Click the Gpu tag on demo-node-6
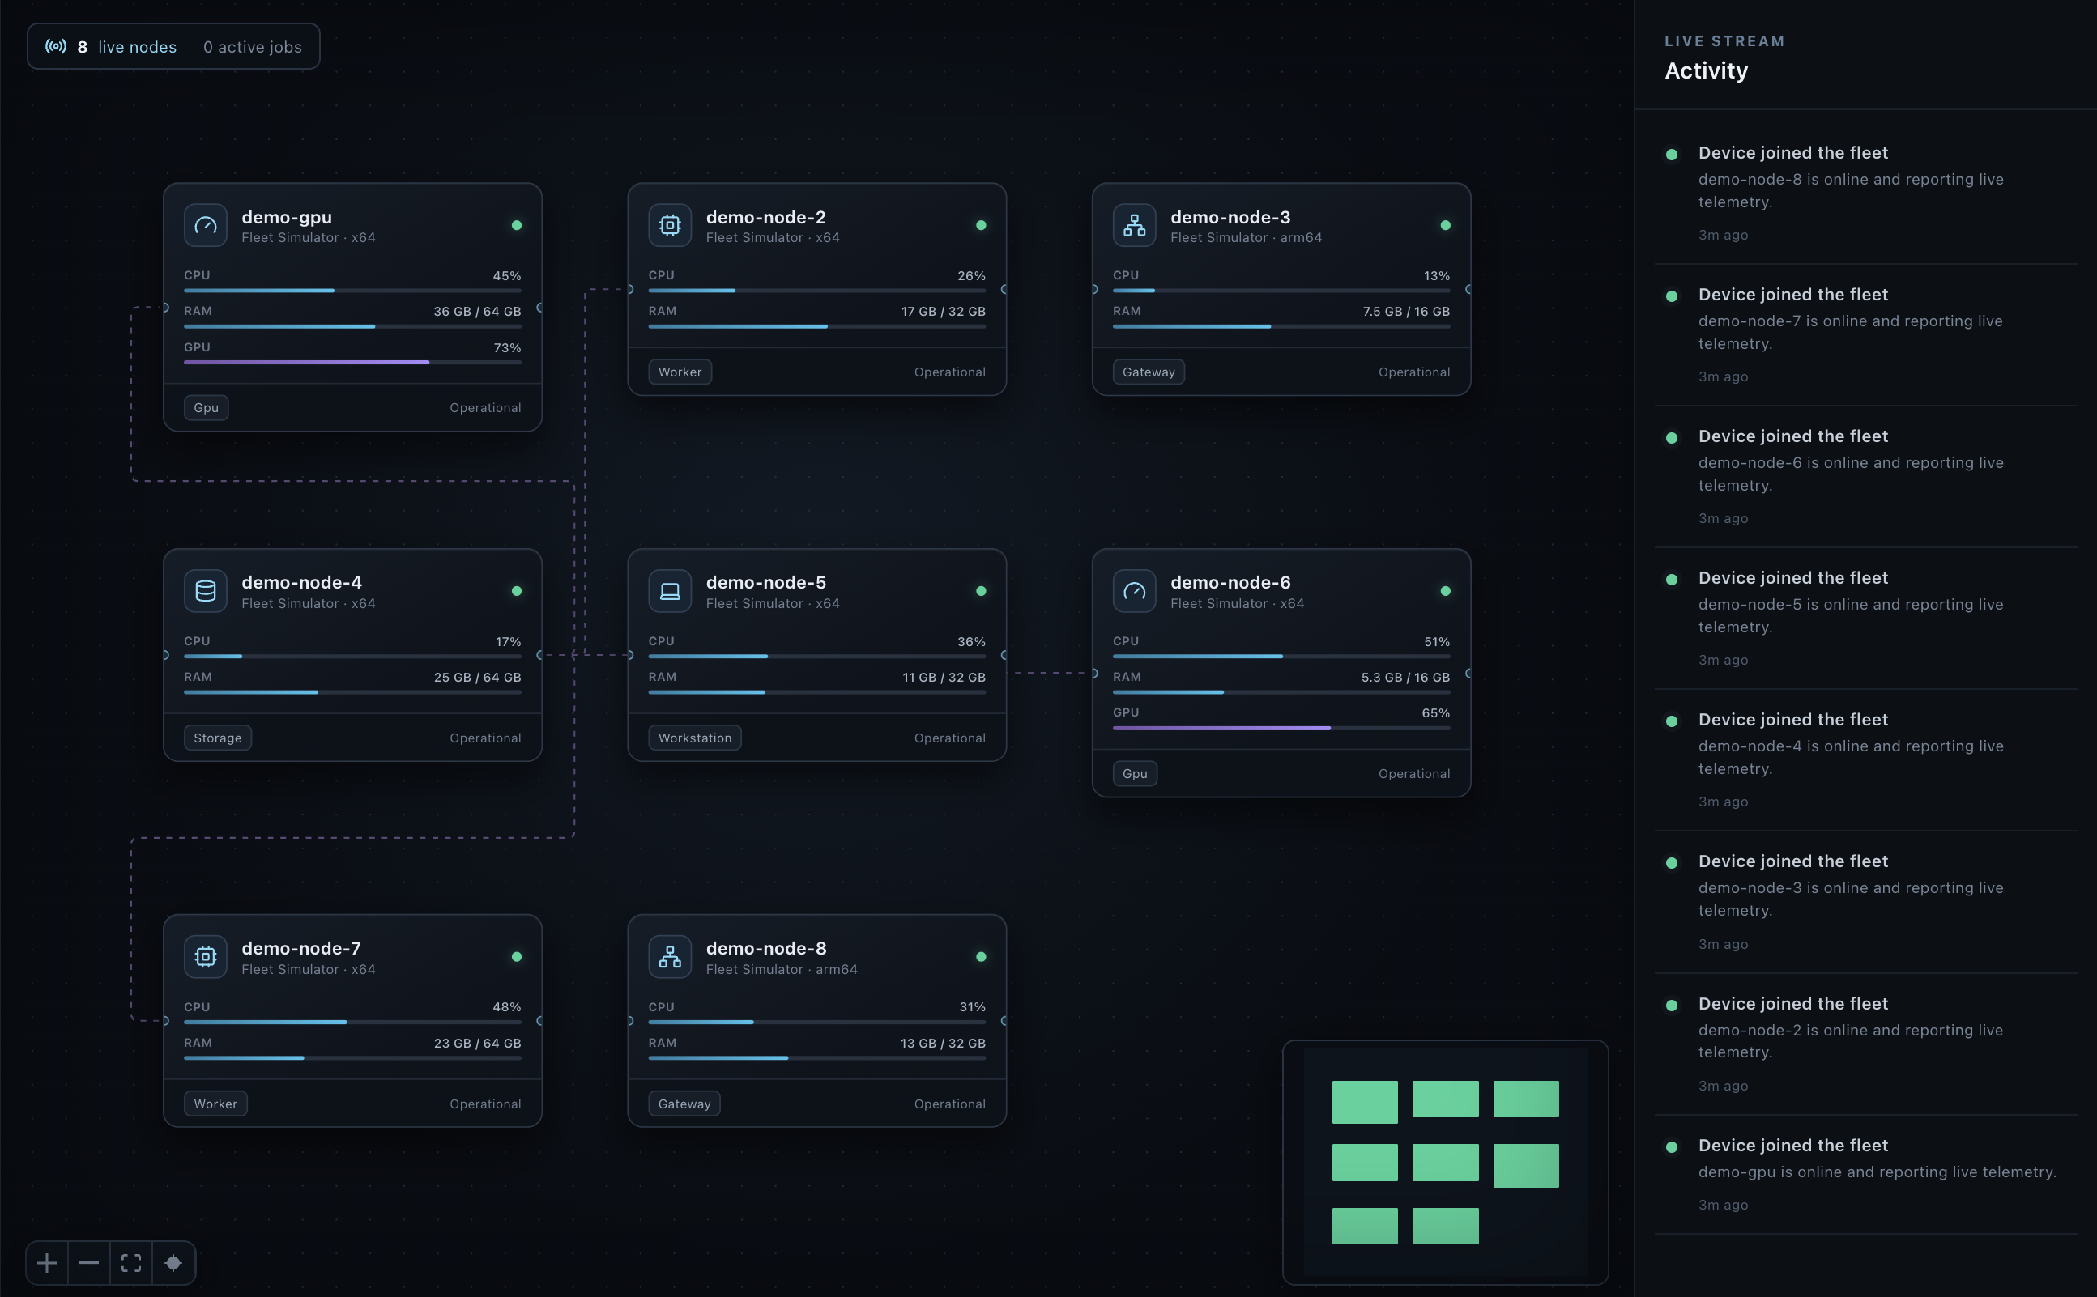This screenshot has height=1297, width=2097. pyautogui.click(x=1135, y=774)
